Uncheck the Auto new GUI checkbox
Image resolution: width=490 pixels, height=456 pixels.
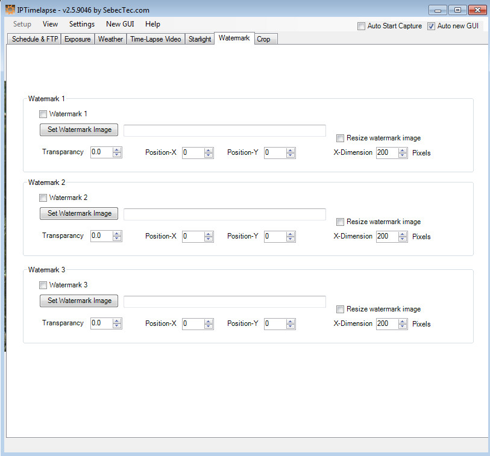tap(432, 27)
